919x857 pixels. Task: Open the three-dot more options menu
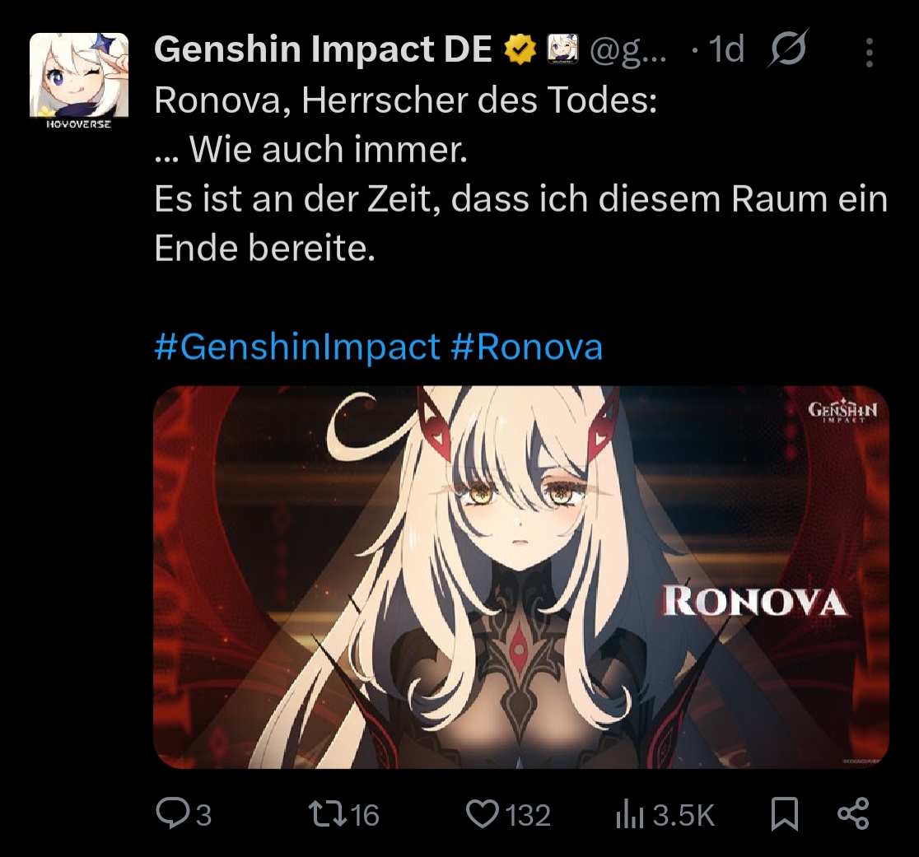[870, 53]
